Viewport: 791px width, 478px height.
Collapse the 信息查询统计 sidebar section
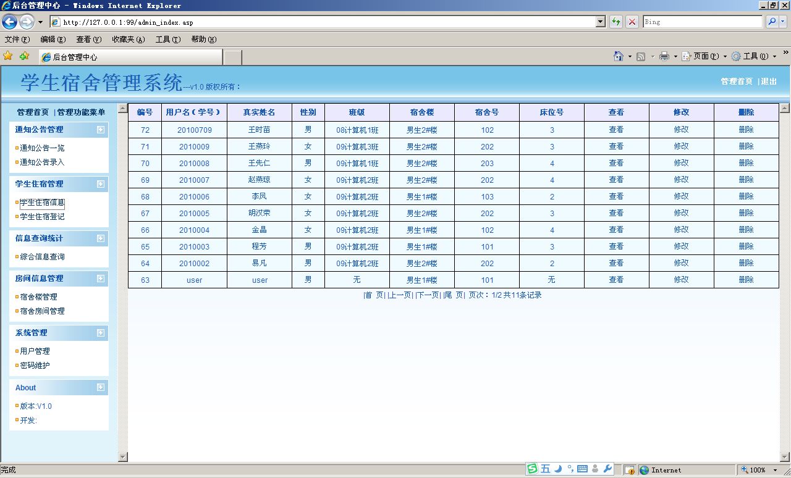pyautogui.click(x=101, y=238)
